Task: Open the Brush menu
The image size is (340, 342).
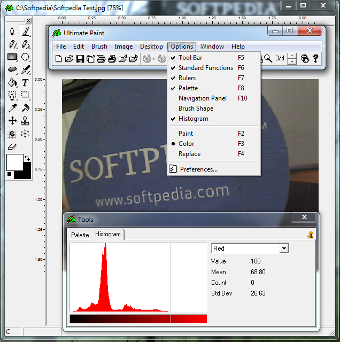Action: (x=99, y=46)
